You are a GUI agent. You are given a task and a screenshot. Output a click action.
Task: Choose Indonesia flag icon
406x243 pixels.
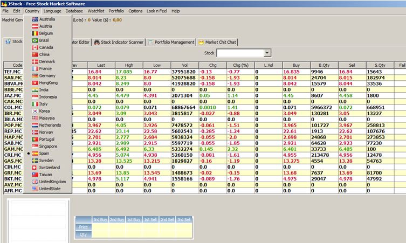[x=35, y=97]
